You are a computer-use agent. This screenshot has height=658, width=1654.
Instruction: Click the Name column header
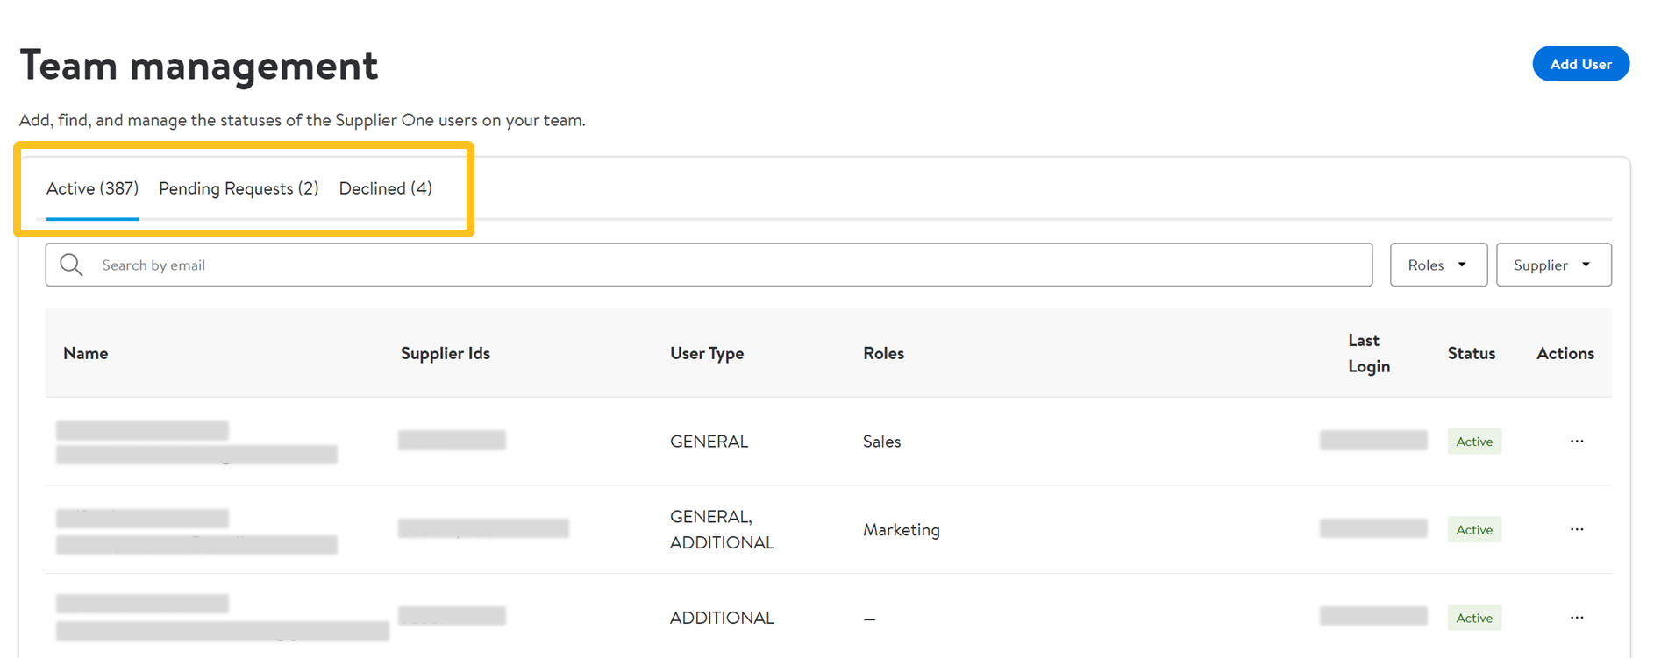pyautogui.click(x=86, y=353)
